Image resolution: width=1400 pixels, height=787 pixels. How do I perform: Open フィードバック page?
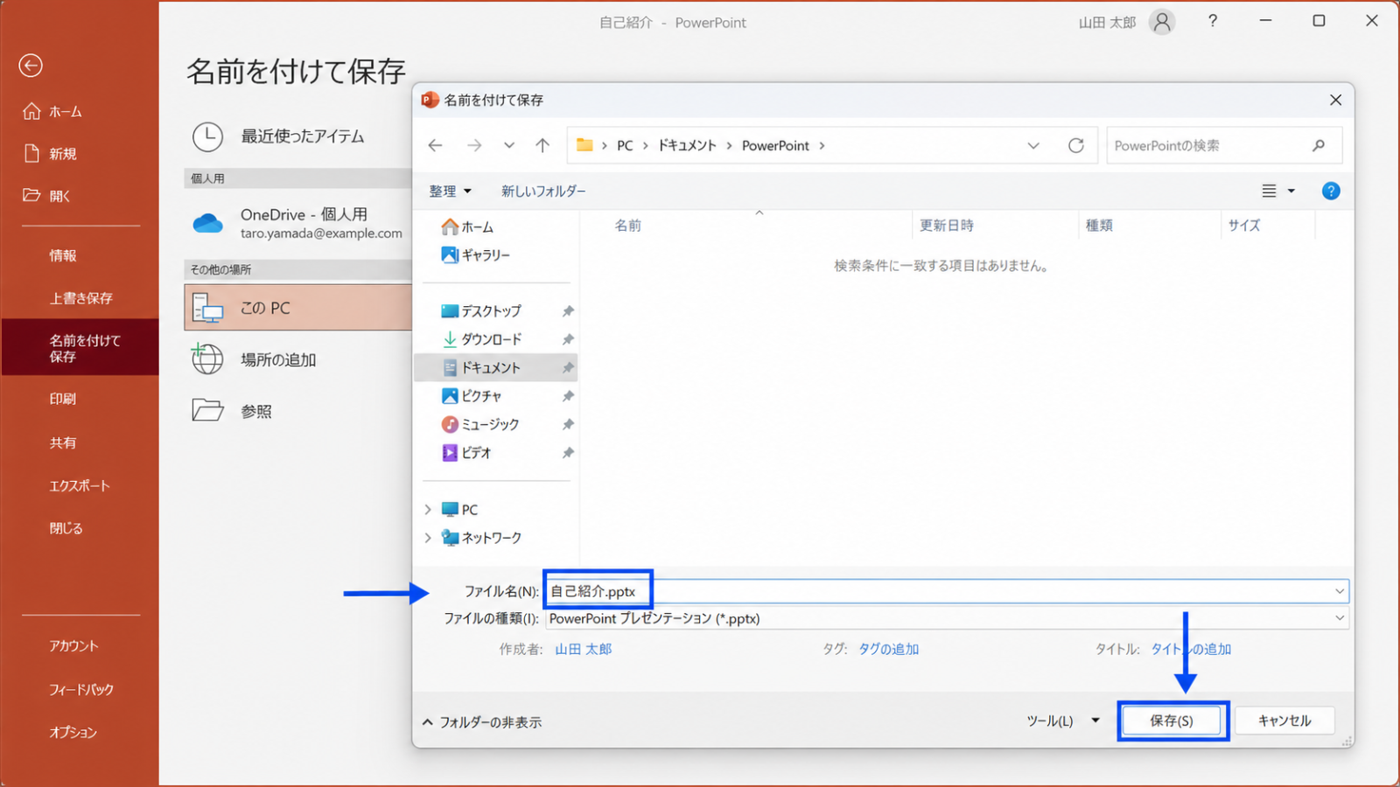click(81, 689)
